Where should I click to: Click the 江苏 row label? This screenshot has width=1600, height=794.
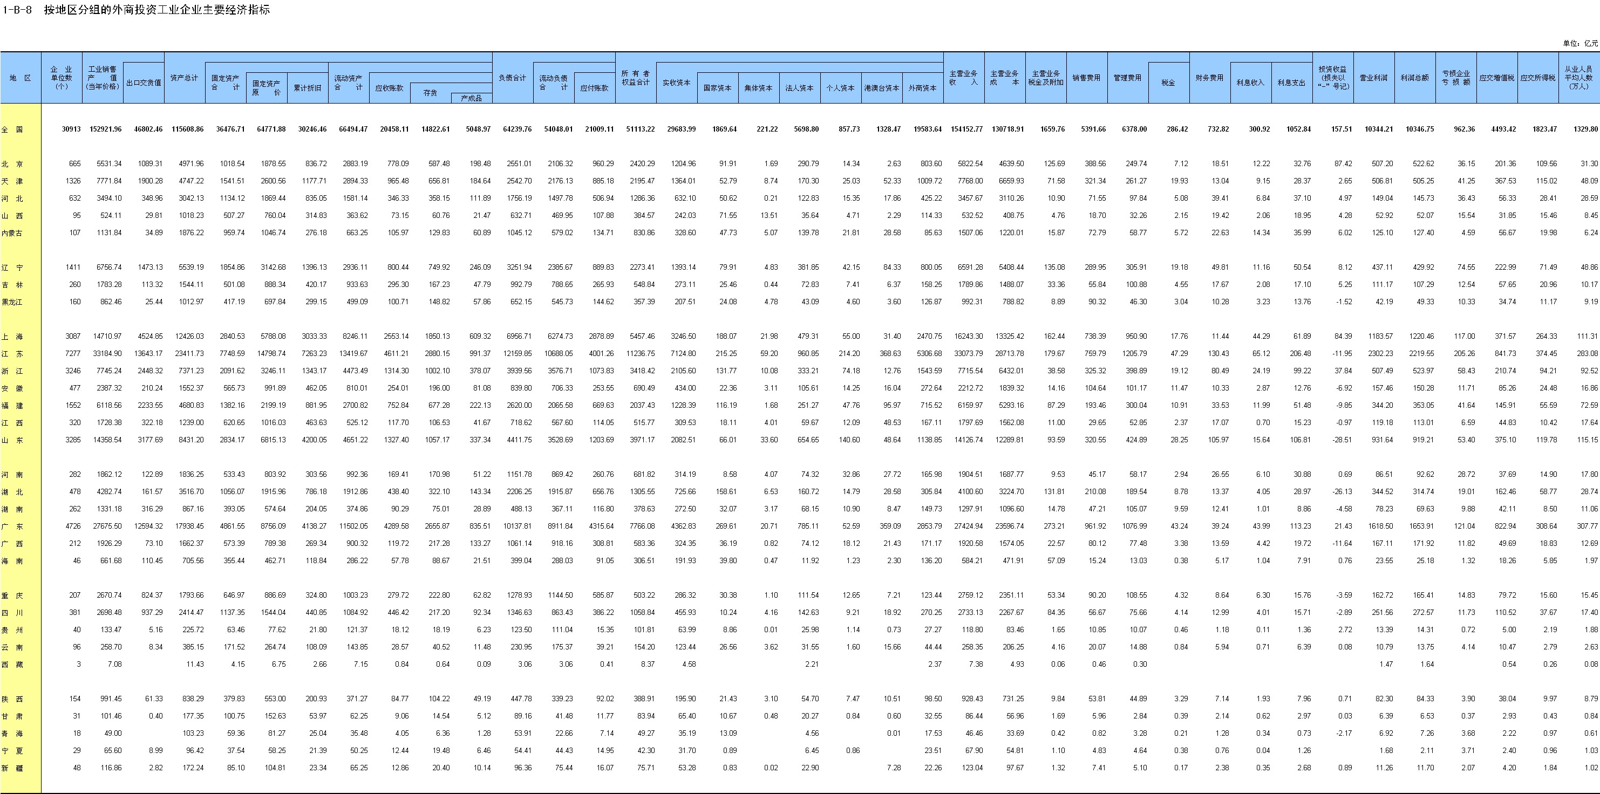click(12, 354)
